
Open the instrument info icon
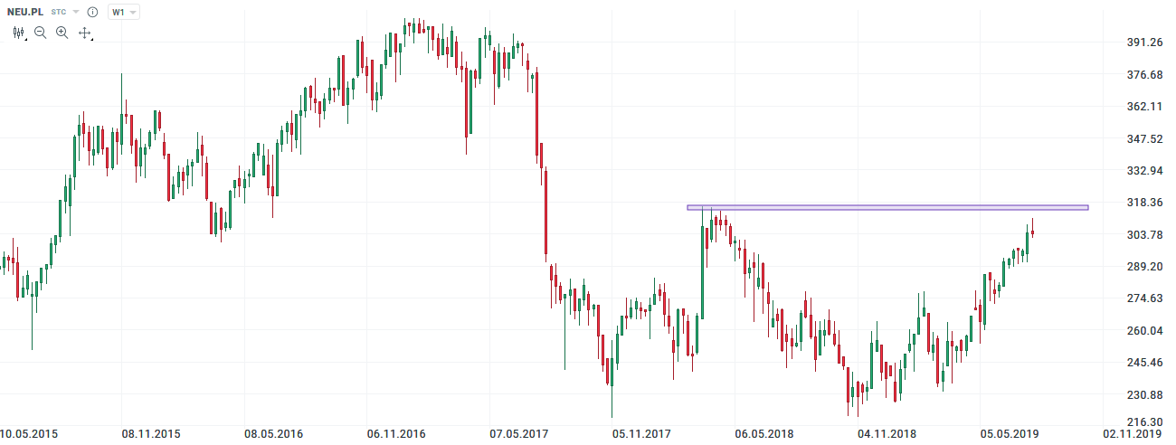pos(92,13)
